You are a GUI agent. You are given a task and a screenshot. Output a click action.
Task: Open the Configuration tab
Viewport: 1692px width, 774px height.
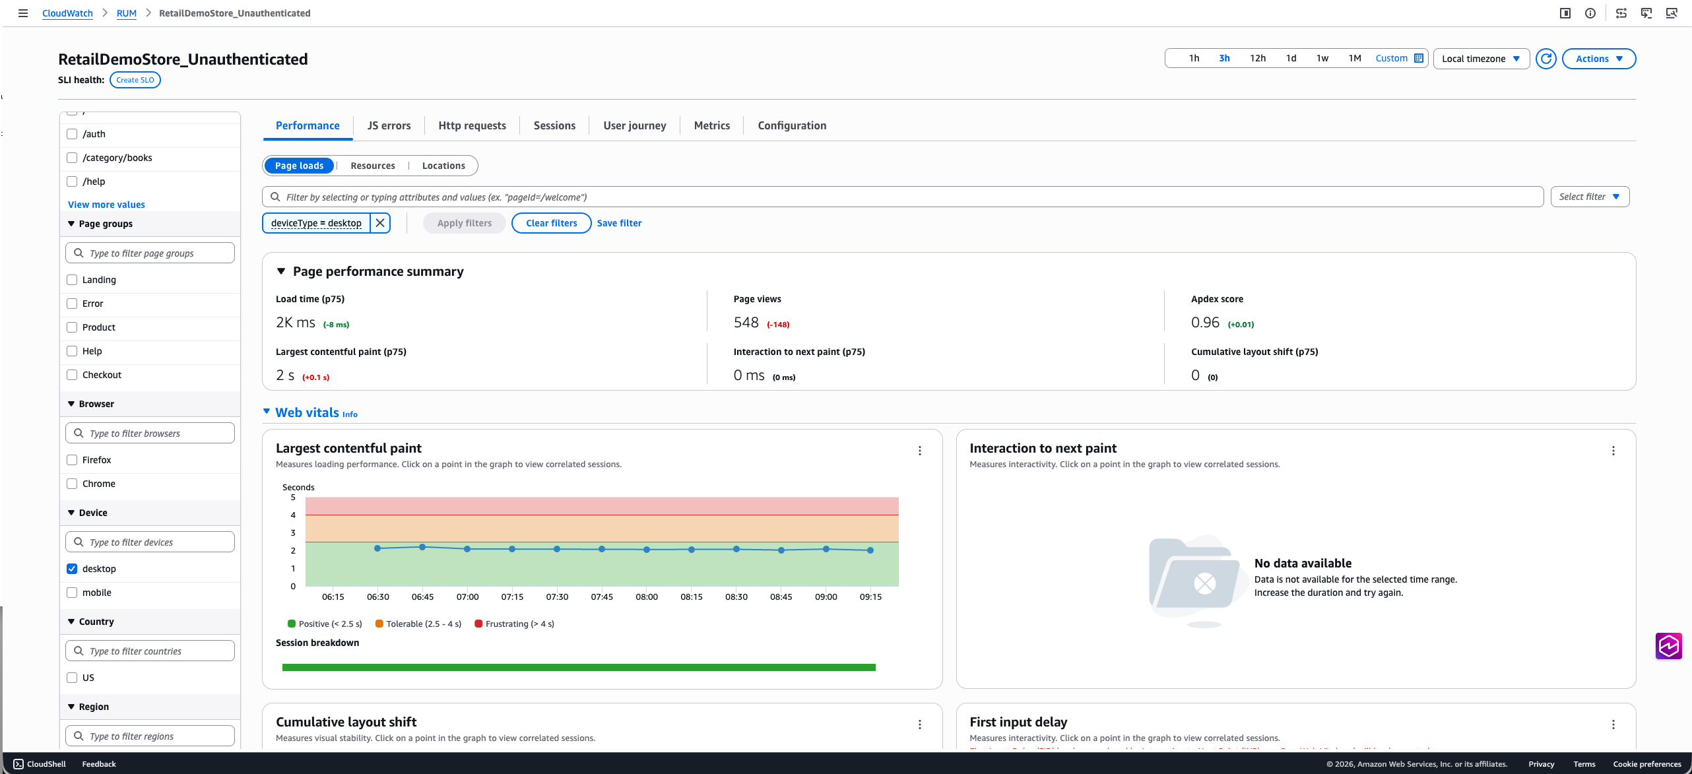point(792,125)
